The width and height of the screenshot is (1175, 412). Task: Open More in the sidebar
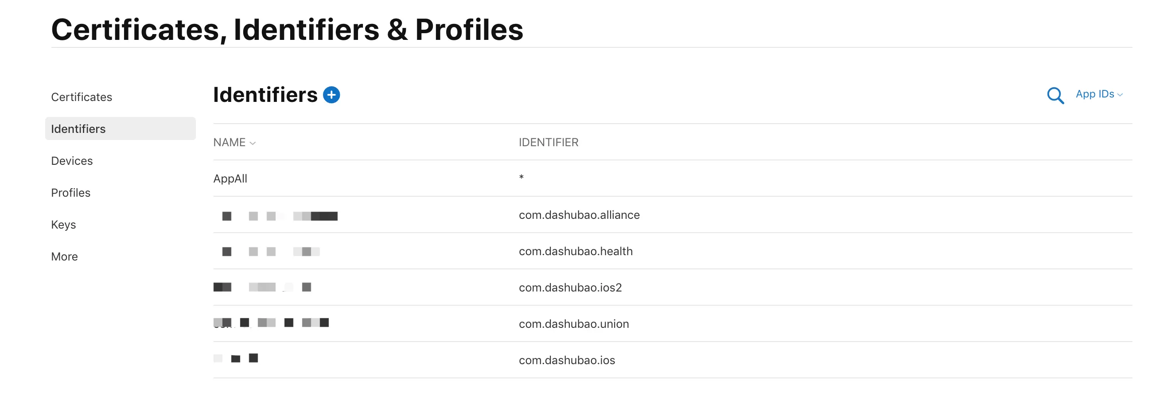point(64,257)
